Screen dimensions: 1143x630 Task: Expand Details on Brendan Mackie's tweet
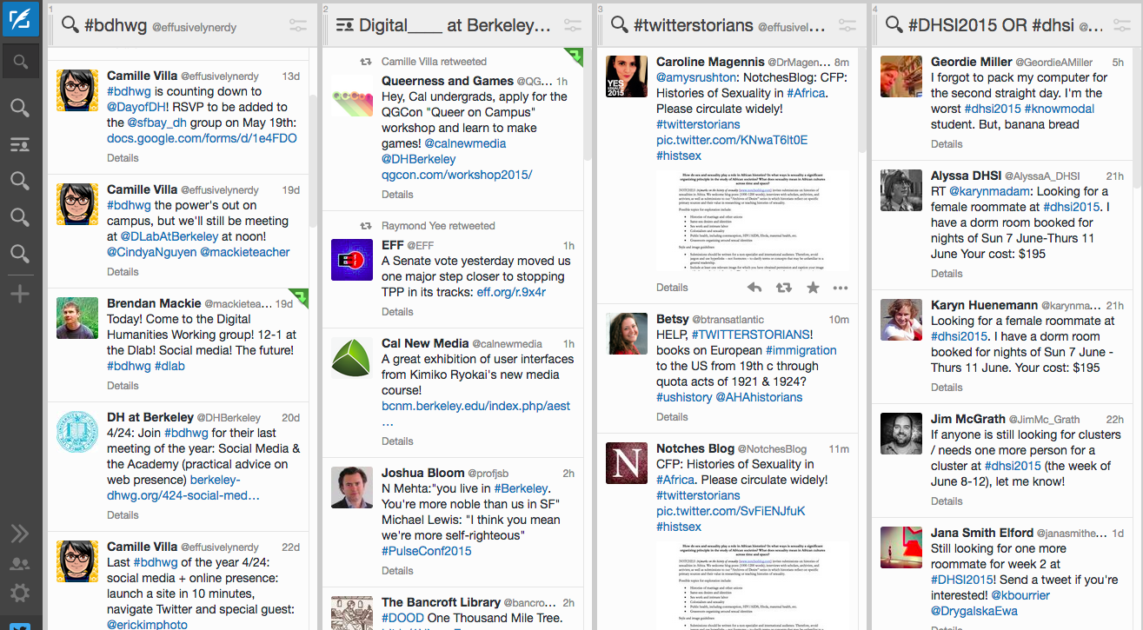[123, 386]
